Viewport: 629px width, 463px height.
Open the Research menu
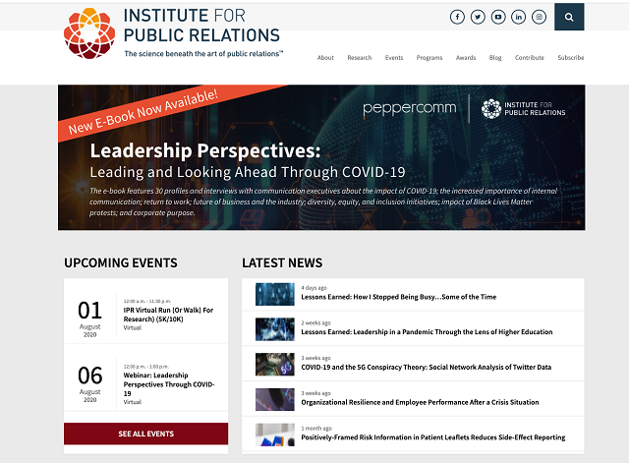point(360,58)
